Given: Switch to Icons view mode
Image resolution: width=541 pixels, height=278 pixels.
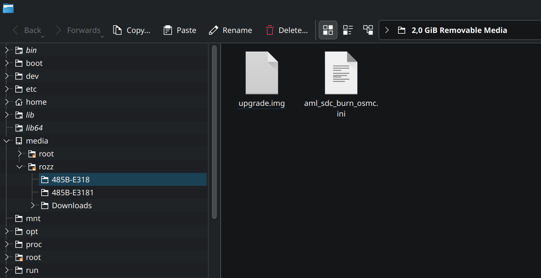Looking at the screenshot, I should coord(328,30).
